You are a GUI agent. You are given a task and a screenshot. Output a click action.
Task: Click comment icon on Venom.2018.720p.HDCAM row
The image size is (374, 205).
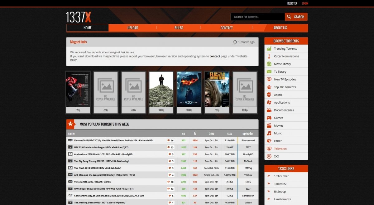click(169, 182)
